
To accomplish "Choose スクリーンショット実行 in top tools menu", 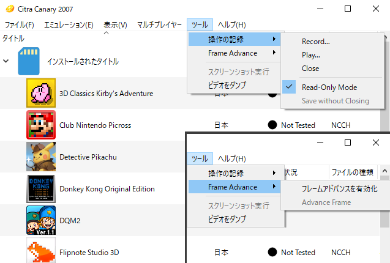I will click(234, 72).
